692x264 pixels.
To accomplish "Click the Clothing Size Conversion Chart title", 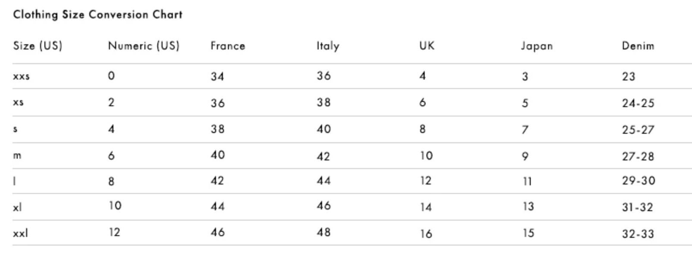I will (x=97, y=15).
